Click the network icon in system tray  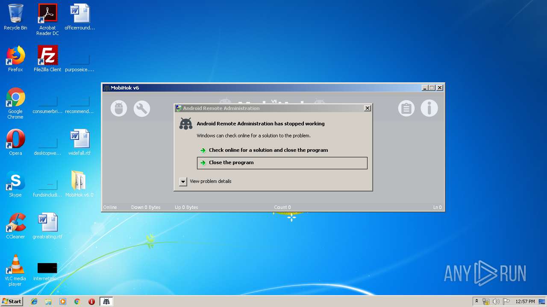point(486,301)
